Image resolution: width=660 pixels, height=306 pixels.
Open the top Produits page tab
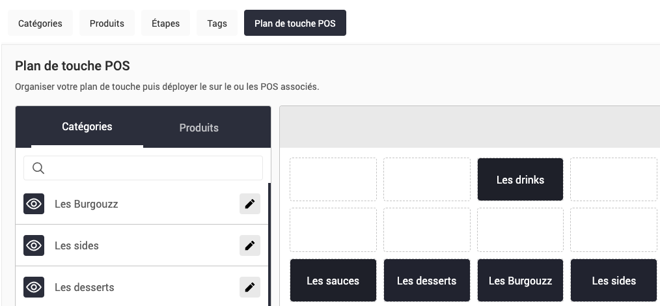(x=107, y=23)
